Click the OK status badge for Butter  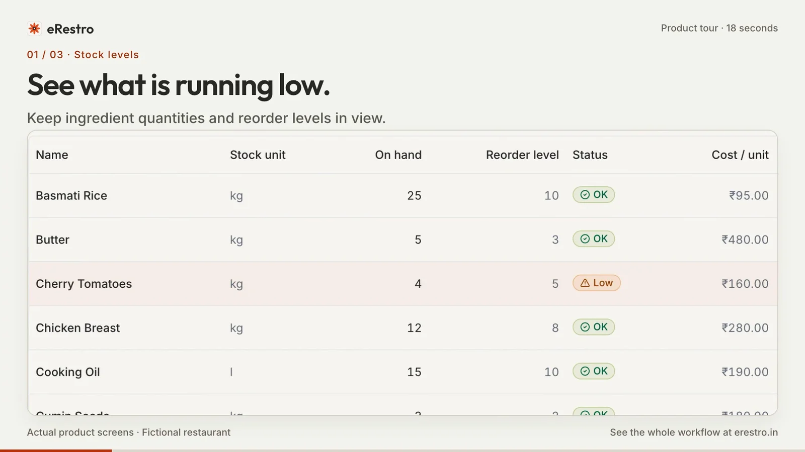[x=594, y=239]
